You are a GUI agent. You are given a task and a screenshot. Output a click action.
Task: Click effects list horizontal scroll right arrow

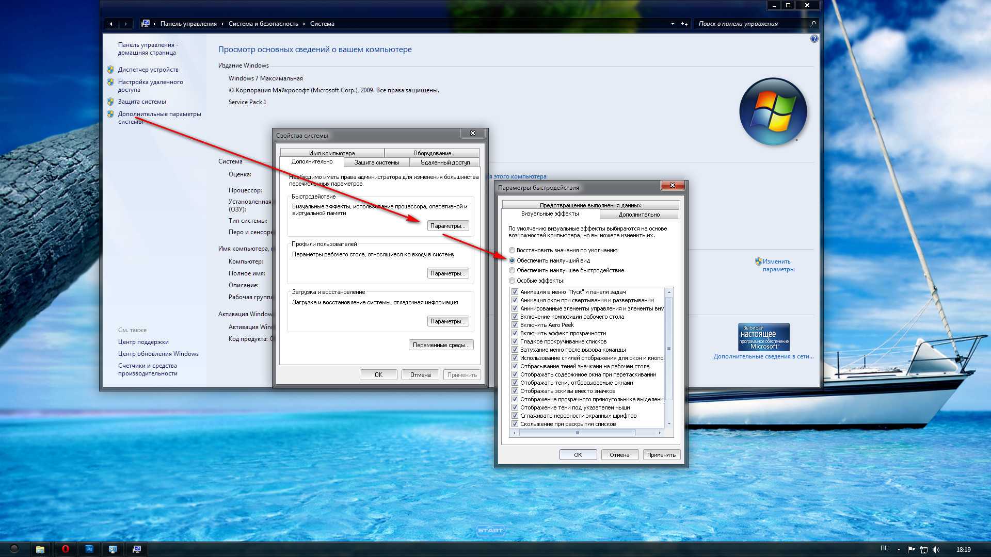click(660, 433)
